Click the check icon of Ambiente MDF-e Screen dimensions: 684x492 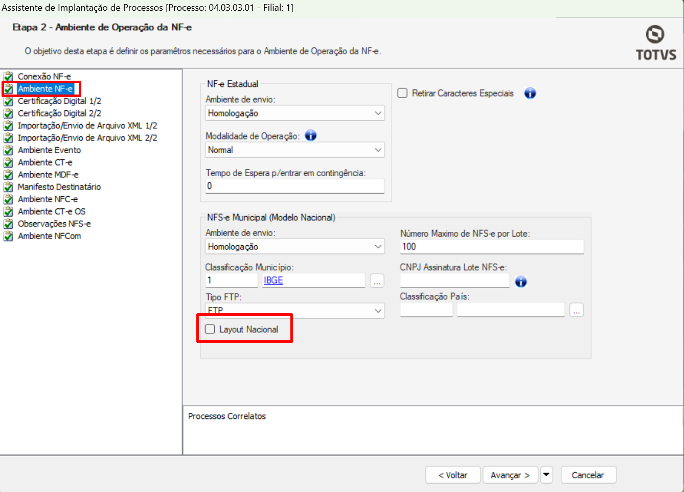[x=8, y=175]
